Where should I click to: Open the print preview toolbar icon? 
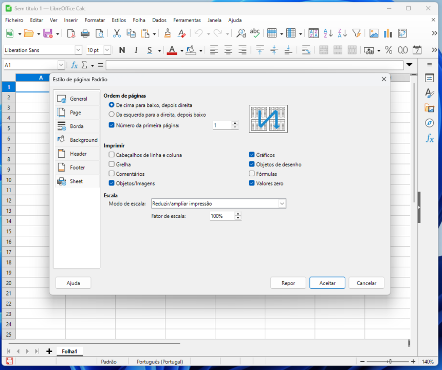click(x=100, y=33)
